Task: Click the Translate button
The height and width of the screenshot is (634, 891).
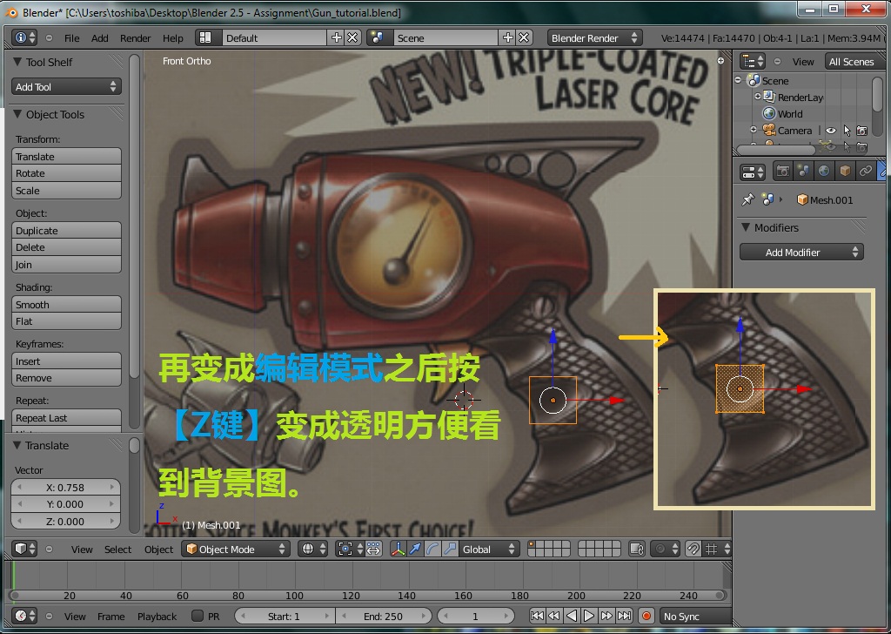Action: pos(66,156)
